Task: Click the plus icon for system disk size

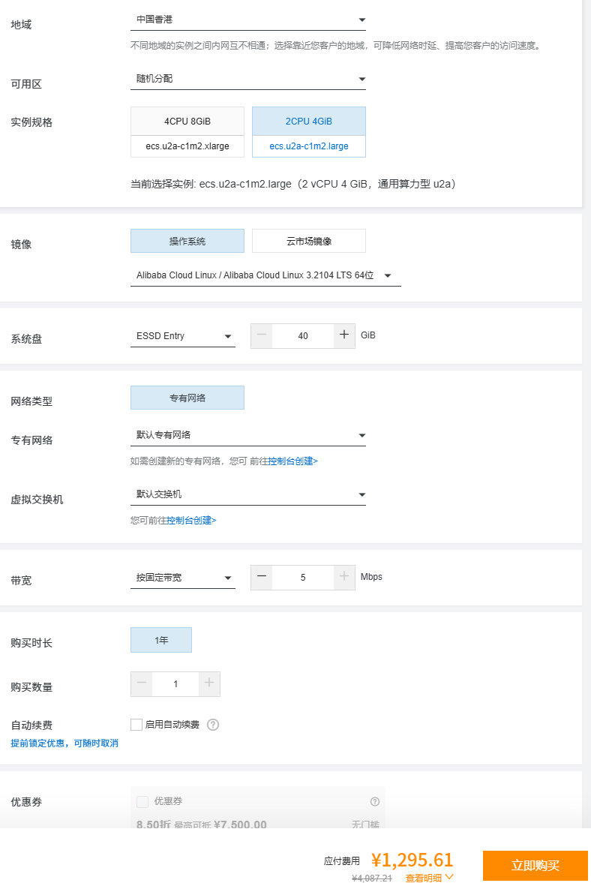Action: pyautogui.click(x=344, y=335)
